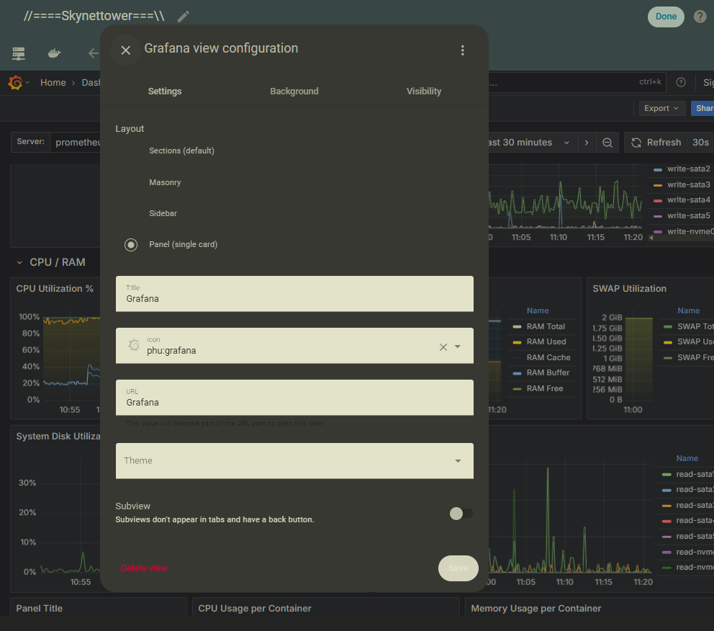The image size is (714, 631).
Task: Enable the Subview toggle switch
Action: pos(461,513)
